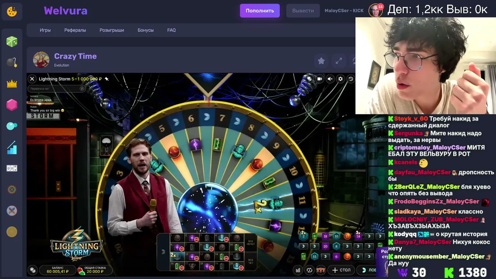
Task: Click the Пополнить deposit button
Action: pyautogui.click(x=260, y=11)
